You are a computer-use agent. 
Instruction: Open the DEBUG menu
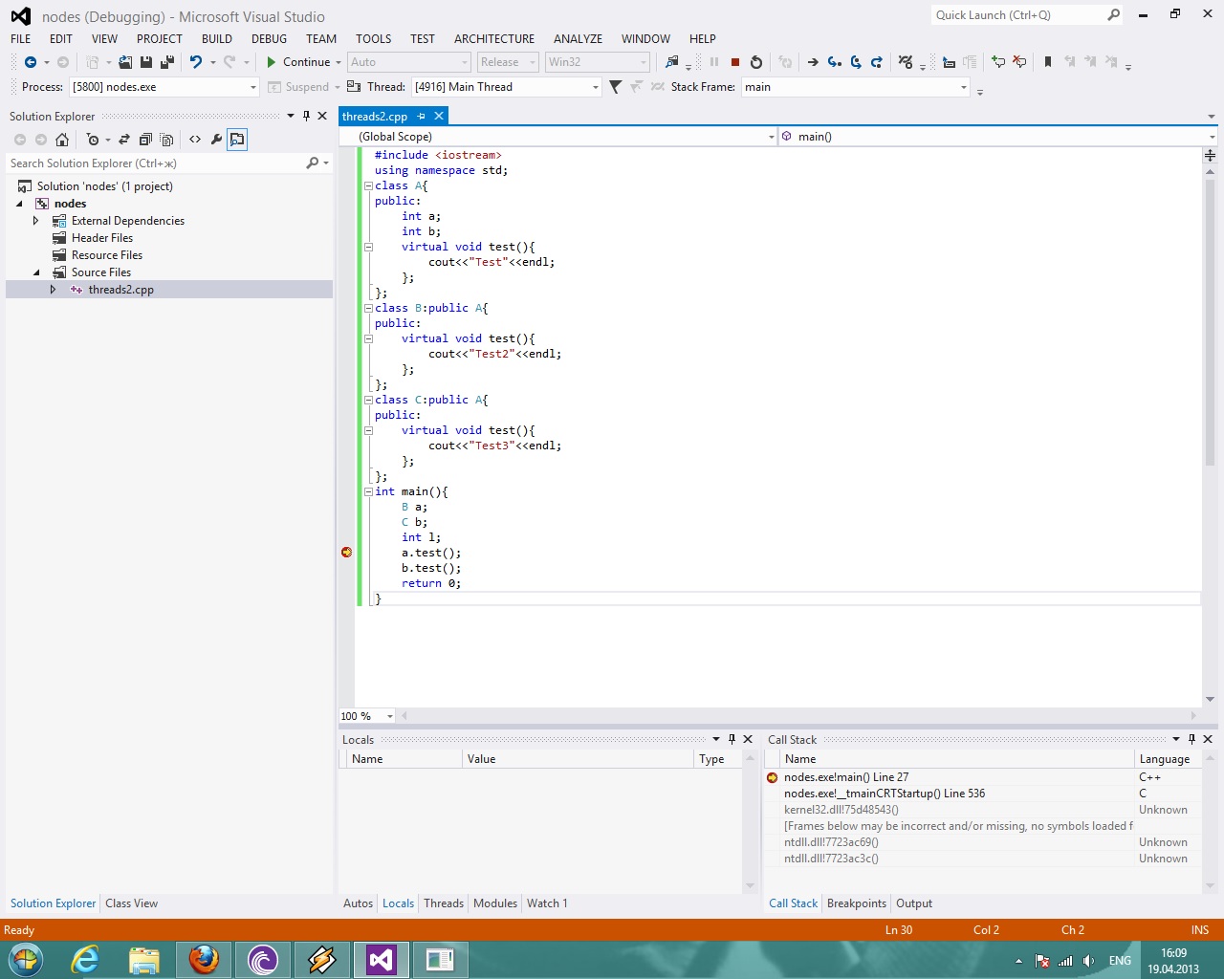269,39
